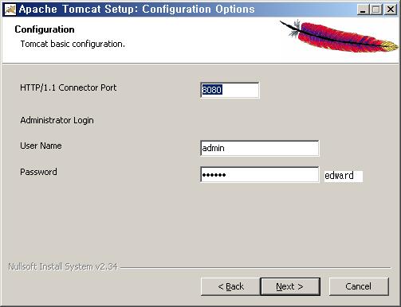
Task: Click the Configuration heading
Action: (x=45, y=29)
